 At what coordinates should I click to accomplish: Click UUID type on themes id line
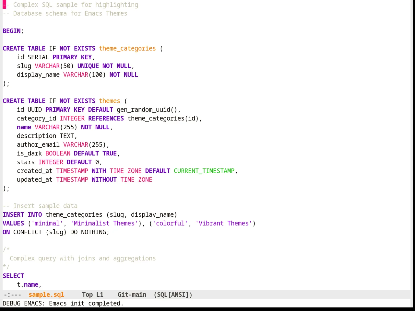[x=35, y=109]
